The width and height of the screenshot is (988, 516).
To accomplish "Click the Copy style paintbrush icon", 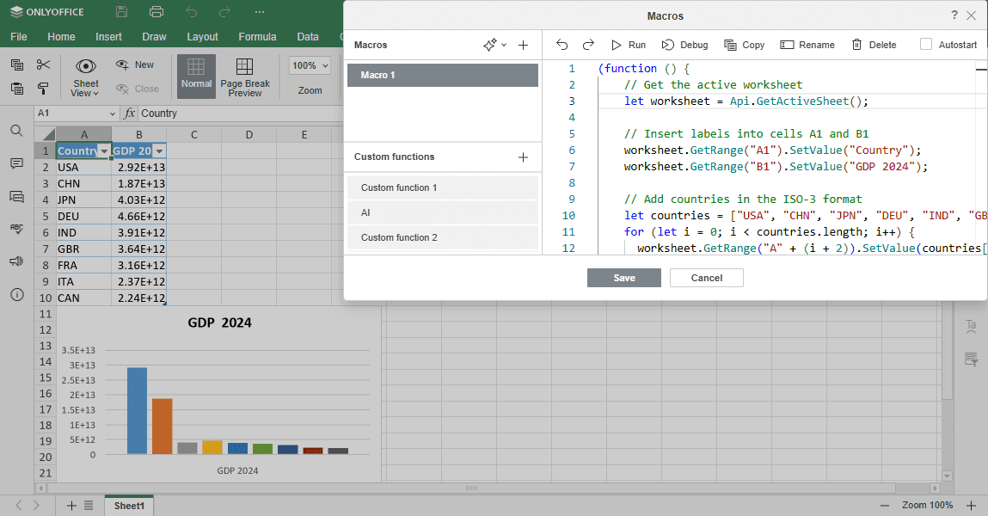I will (x=43, y=89).
